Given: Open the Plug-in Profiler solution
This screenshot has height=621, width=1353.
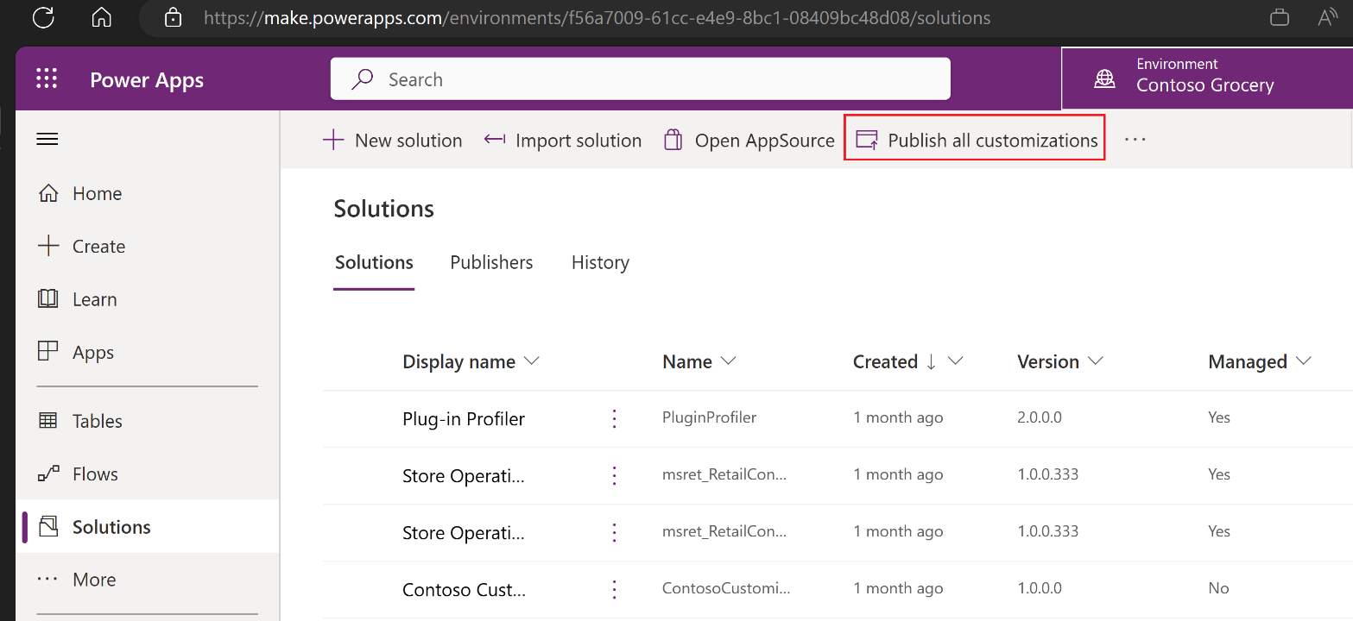Looking at the screenshot, I should (464, 419).
